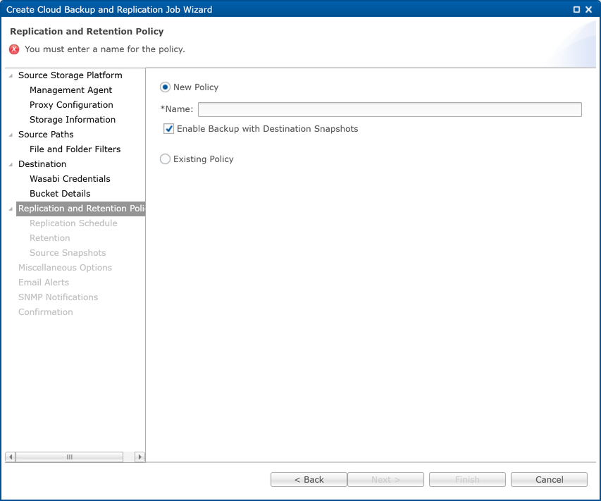Open the Bucket Details step
This screenshot has height=501, width=601.
[60, 194]
